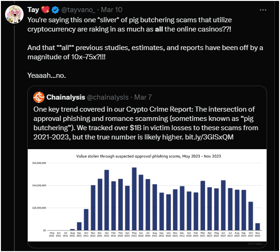Open the three-dot more options menu
This screenshot has height=252, width=280.
[263, 10]
